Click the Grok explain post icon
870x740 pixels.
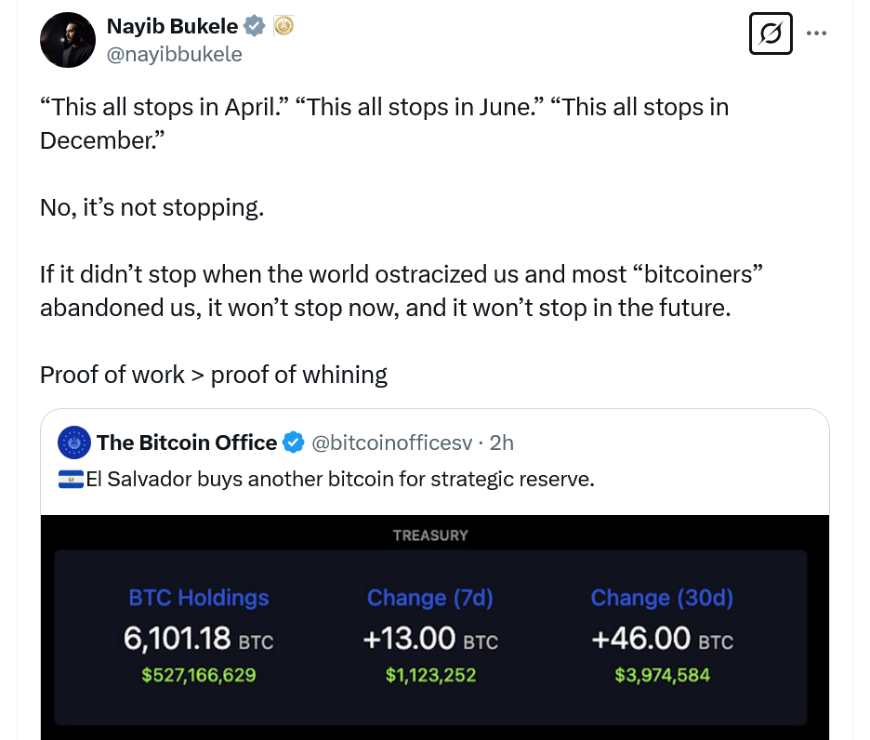tap(771, 33)
